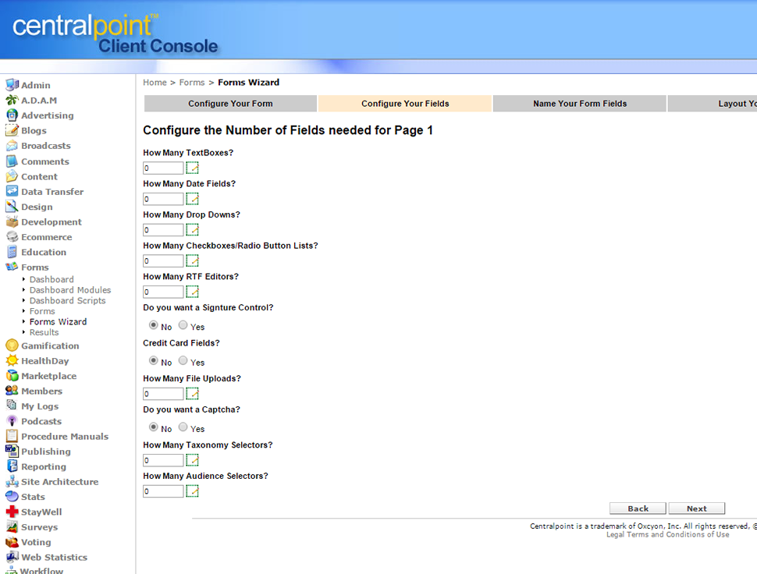Screen dimensions: 757x574
Task: Open the Gamification module icon
Action: [x=12, y=345]
